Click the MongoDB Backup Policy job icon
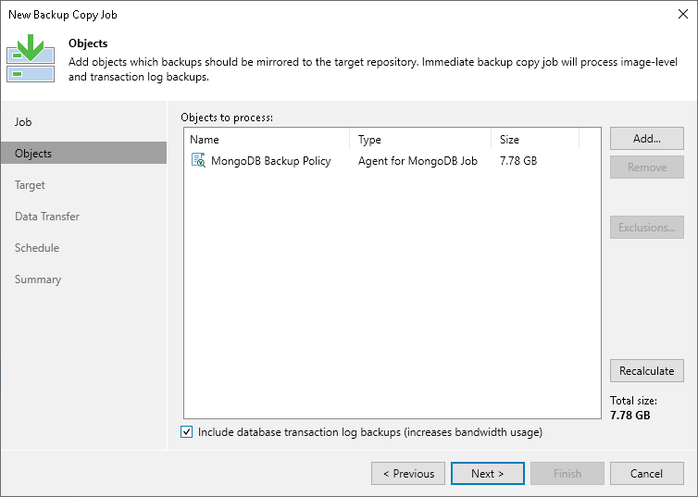This screenshot has height=497, width=698. click(198, 160)
